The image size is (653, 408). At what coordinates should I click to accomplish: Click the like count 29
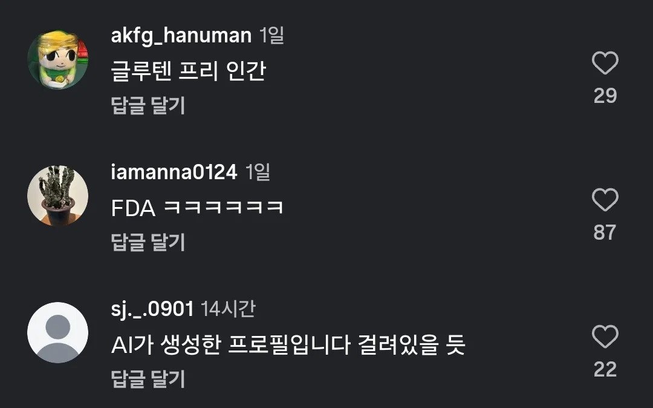[x=605, y=96]
